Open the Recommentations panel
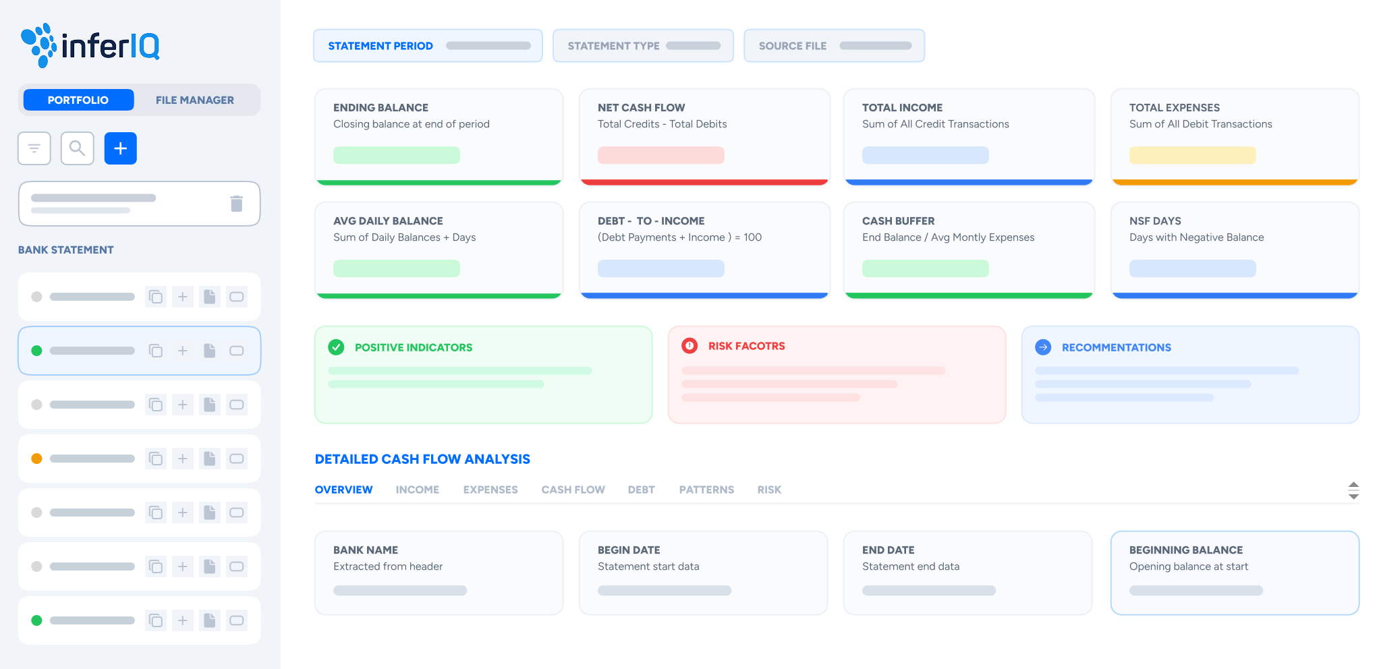The height and width of the screenshot is (669, 1379). 1116,347
